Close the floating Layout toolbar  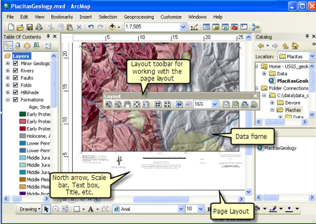pos(255,96)
